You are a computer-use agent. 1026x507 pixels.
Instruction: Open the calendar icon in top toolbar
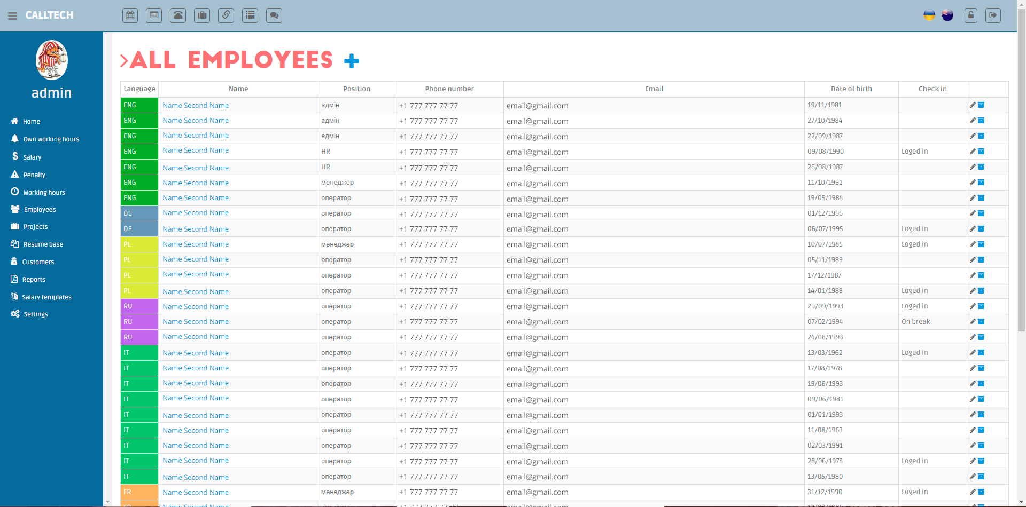130,15
